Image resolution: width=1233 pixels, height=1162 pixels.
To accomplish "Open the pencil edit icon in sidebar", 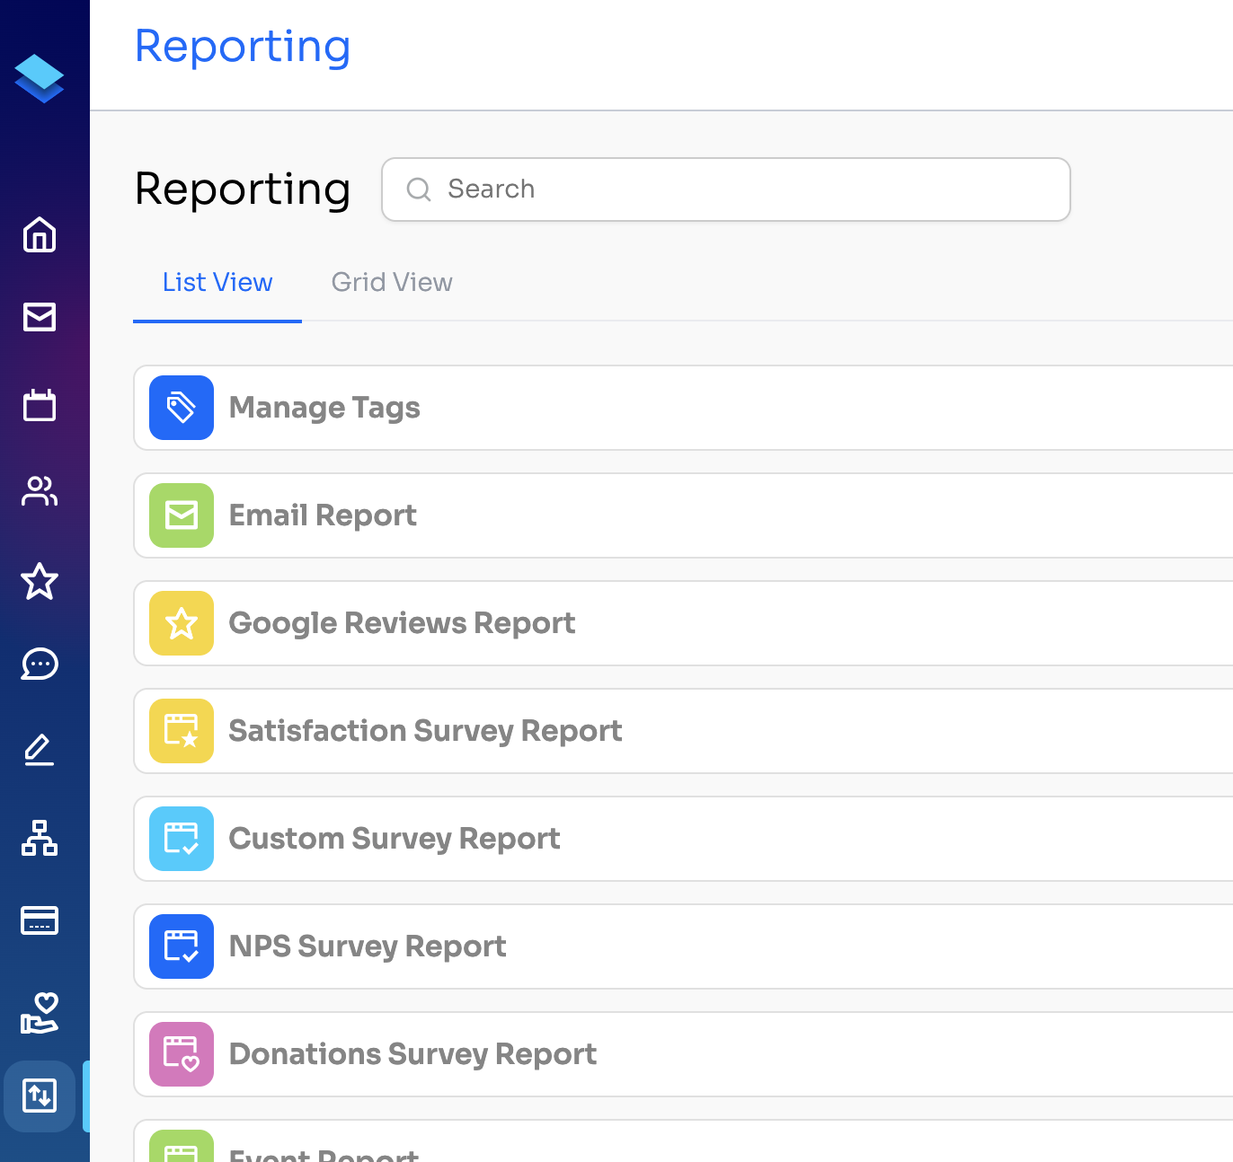I will click(40, 750).
